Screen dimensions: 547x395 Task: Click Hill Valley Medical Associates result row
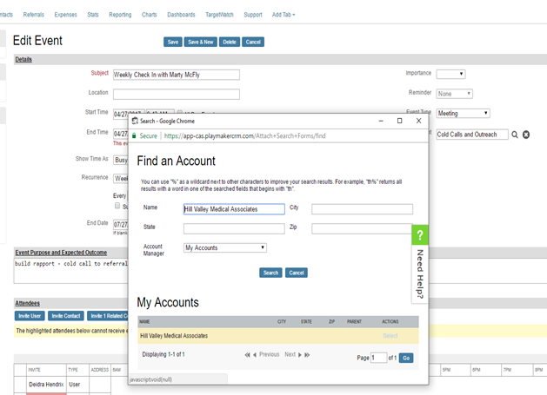pos(278,336)
